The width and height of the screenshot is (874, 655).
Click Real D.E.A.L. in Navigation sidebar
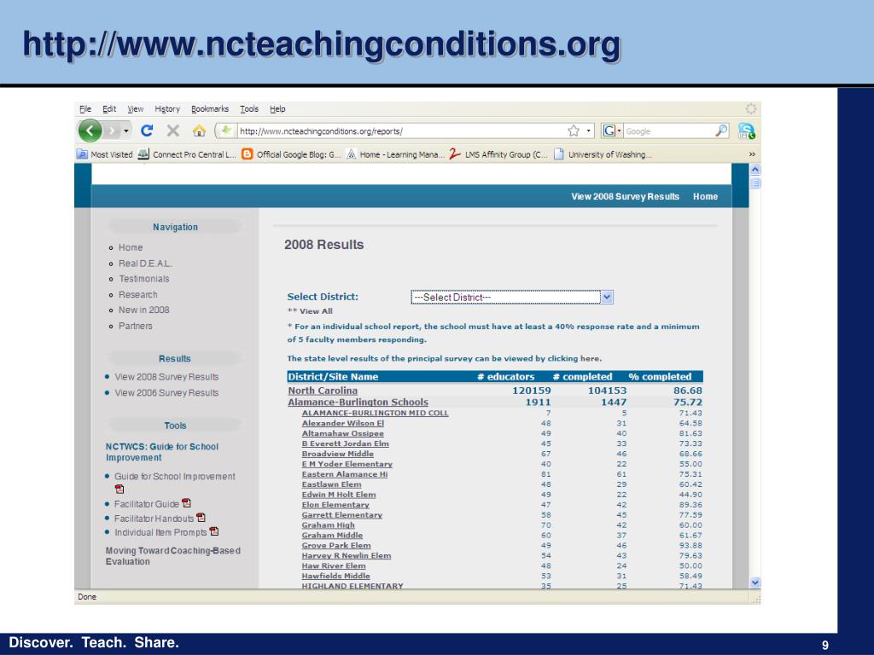coord(145,263)
